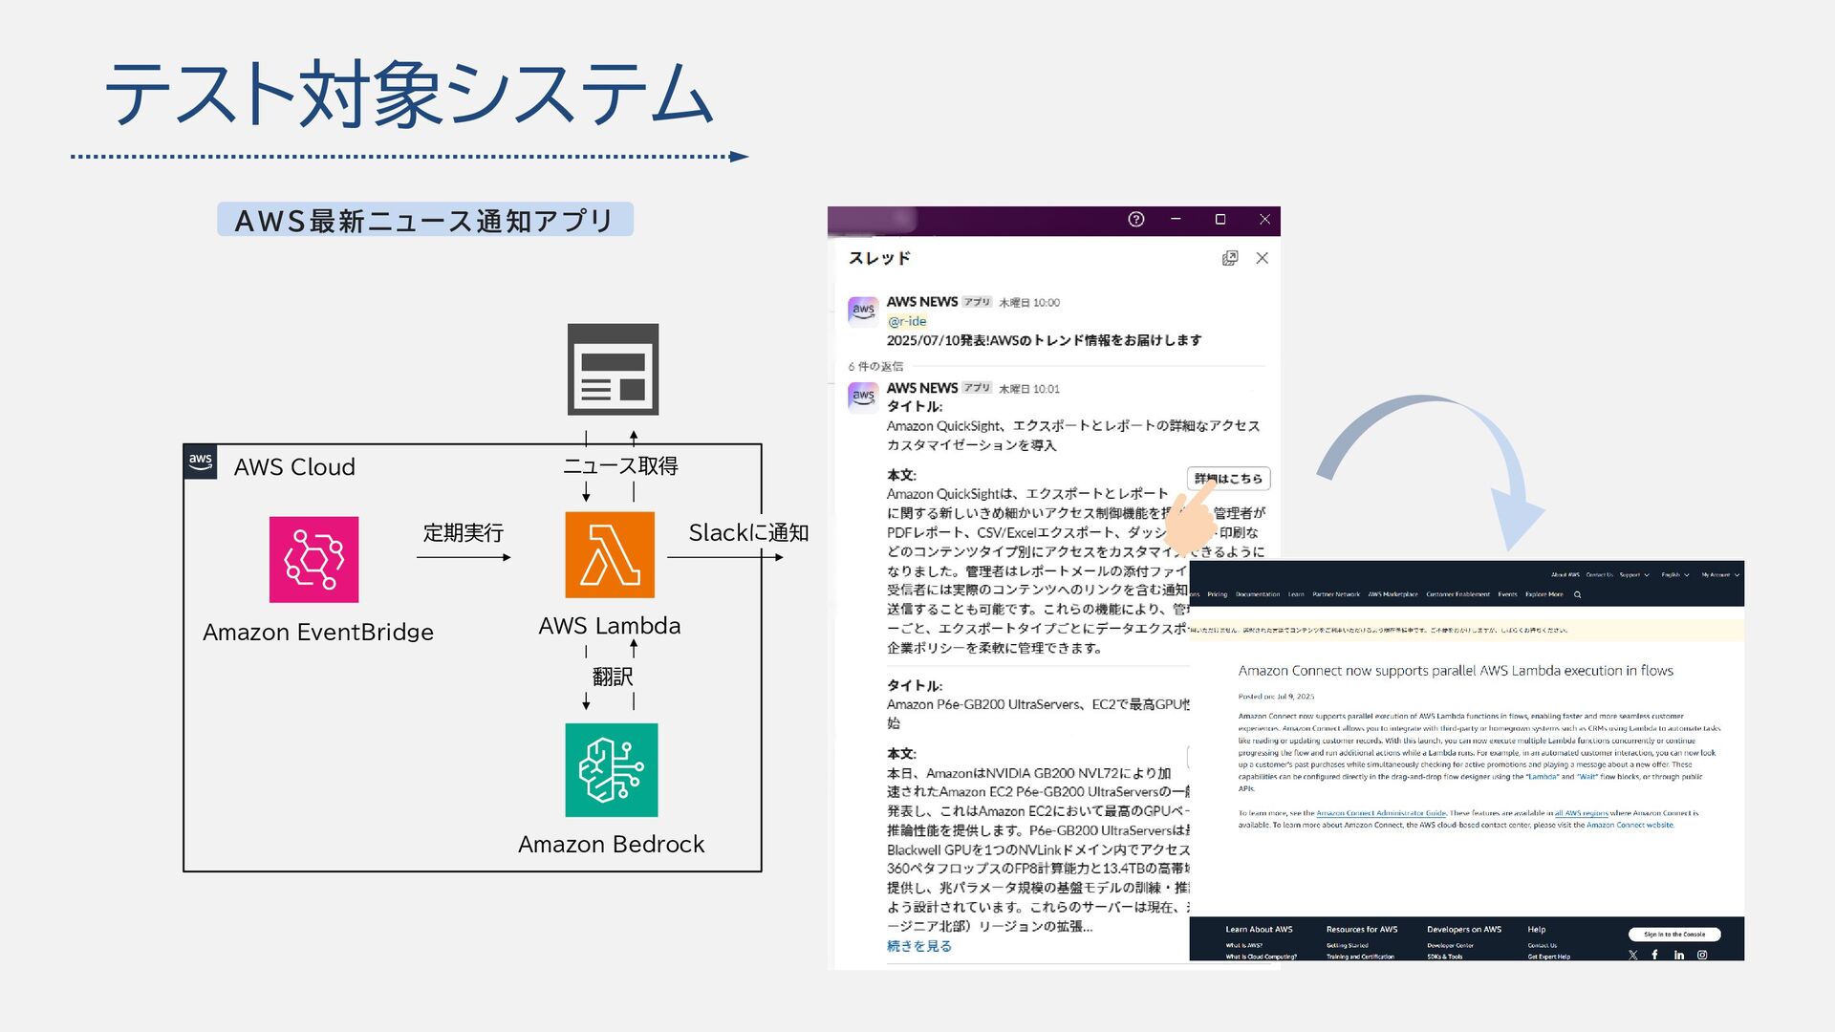Image resolution: width=1835 pixels, height=1032 pixels.
Task: Open the Amazon Connect website link
Action: (1630, 825)
